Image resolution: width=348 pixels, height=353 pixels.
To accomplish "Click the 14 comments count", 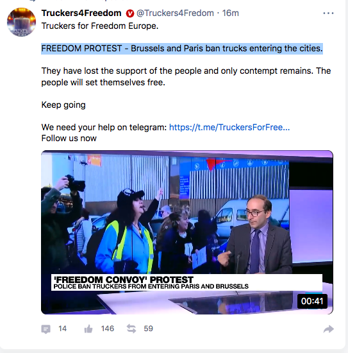I will [x=63, y=329].
